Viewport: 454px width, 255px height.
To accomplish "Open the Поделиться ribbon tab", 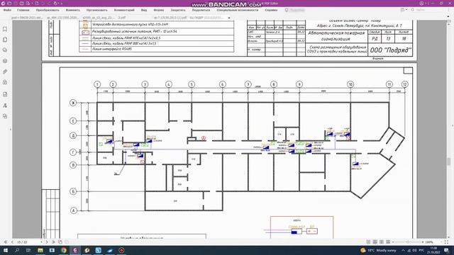I will tap(201, 10).
